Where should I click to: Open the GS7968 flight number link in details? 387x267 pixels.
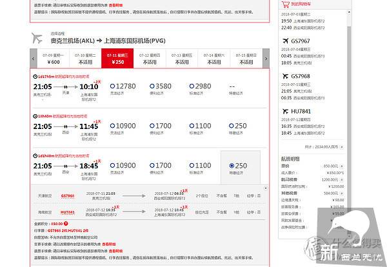coord(68,196)
